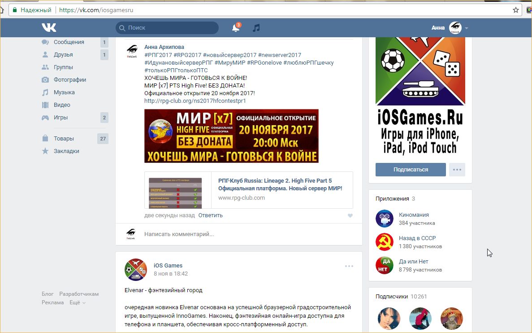Open the МИР x7 High Five banner image
Screen dimensions: 532x333
point(231,136)
